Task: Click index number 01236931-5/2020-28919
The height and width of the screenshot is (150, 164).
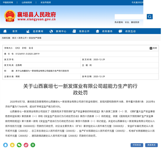Action: [28, 54]
